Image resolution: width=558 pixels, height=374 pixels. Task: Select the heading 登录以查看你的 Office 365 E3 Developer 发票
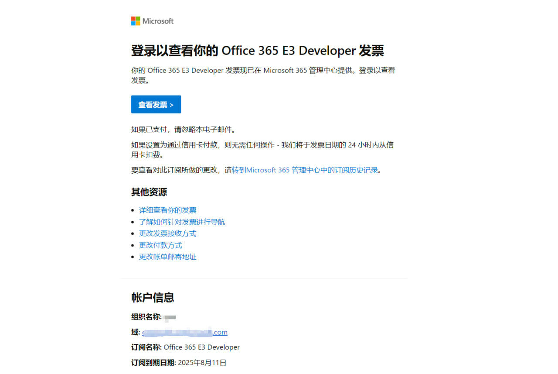click(x=258, y=51)
